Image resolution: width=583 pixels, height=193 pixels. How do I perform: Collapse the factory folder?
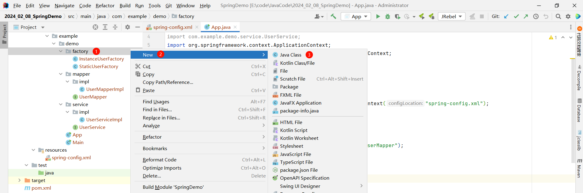click(61, 51)
